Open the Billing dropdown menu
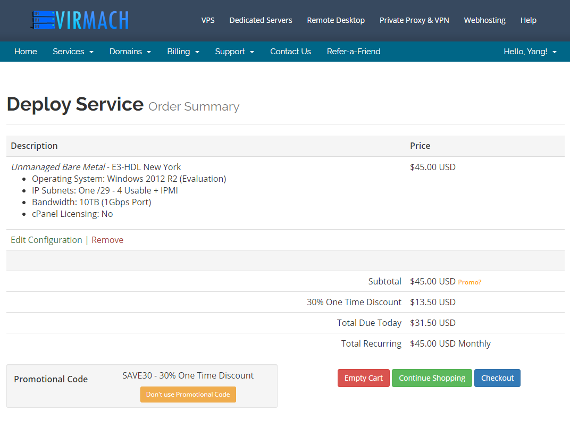 click(x=183, y=52)
